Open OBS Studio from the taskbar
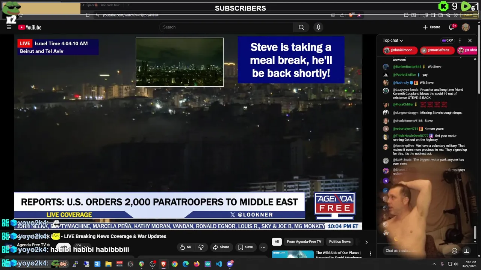Screen dimensions: 481x270 click(153, 264)
